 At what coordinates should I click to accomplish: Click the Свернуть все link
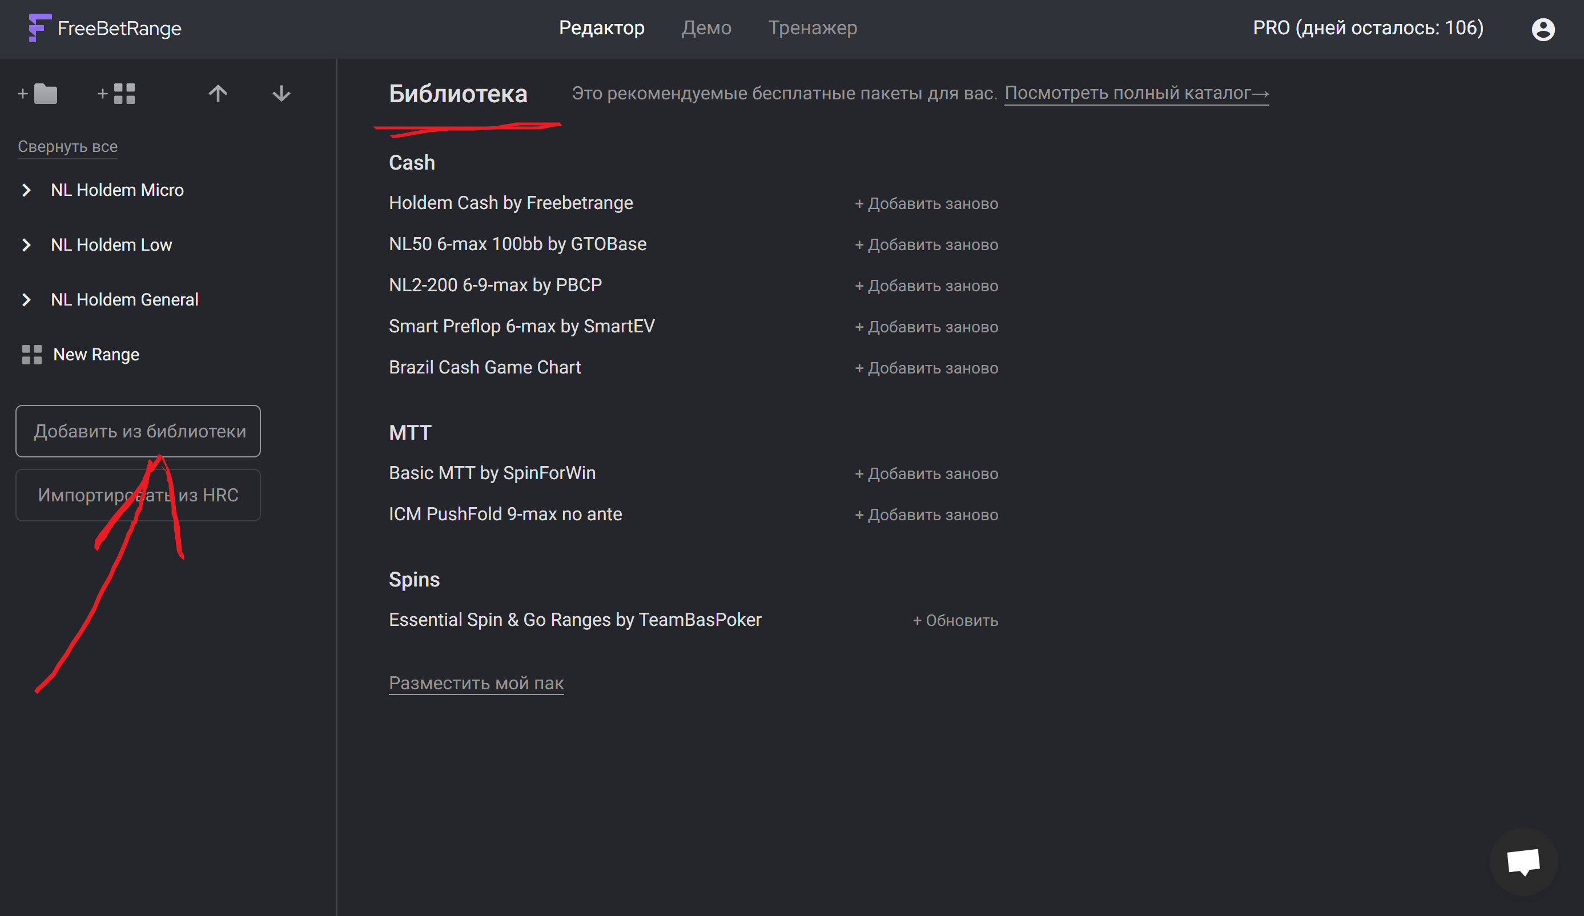pyautogui.click(x=67, y=147)
